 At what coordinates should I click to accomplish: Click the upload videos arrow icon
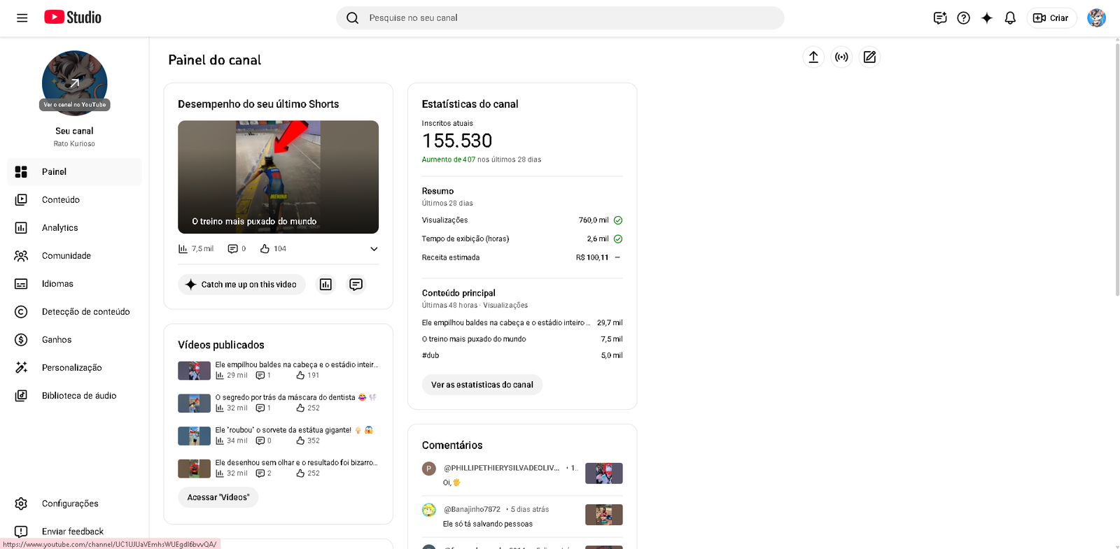pos(813,57)
